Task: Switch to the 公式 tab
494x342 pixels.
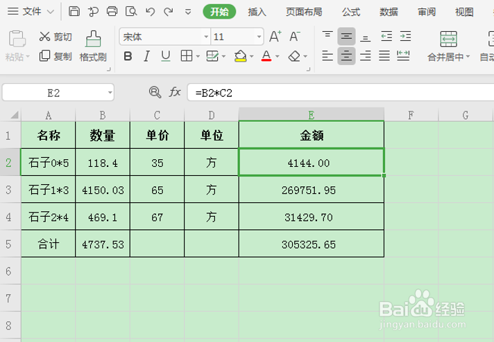Action: (x=351, y=12)
